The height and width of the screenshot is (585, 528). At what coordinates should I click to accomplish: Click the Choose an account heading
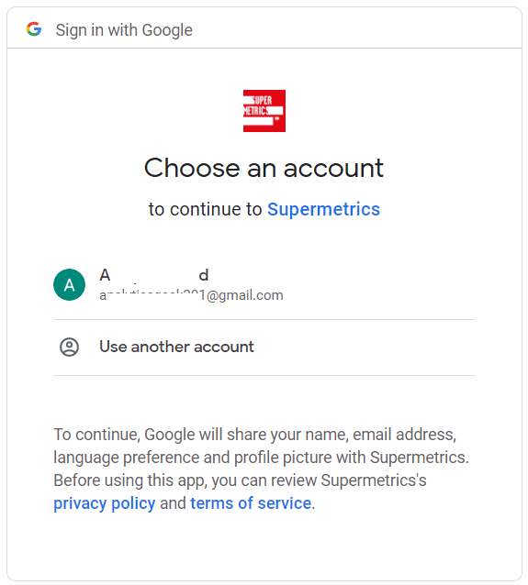(x=264, y=168)
